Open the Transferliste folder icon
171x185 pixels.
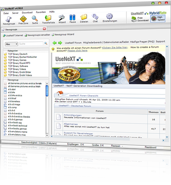(x=48, y=19)
